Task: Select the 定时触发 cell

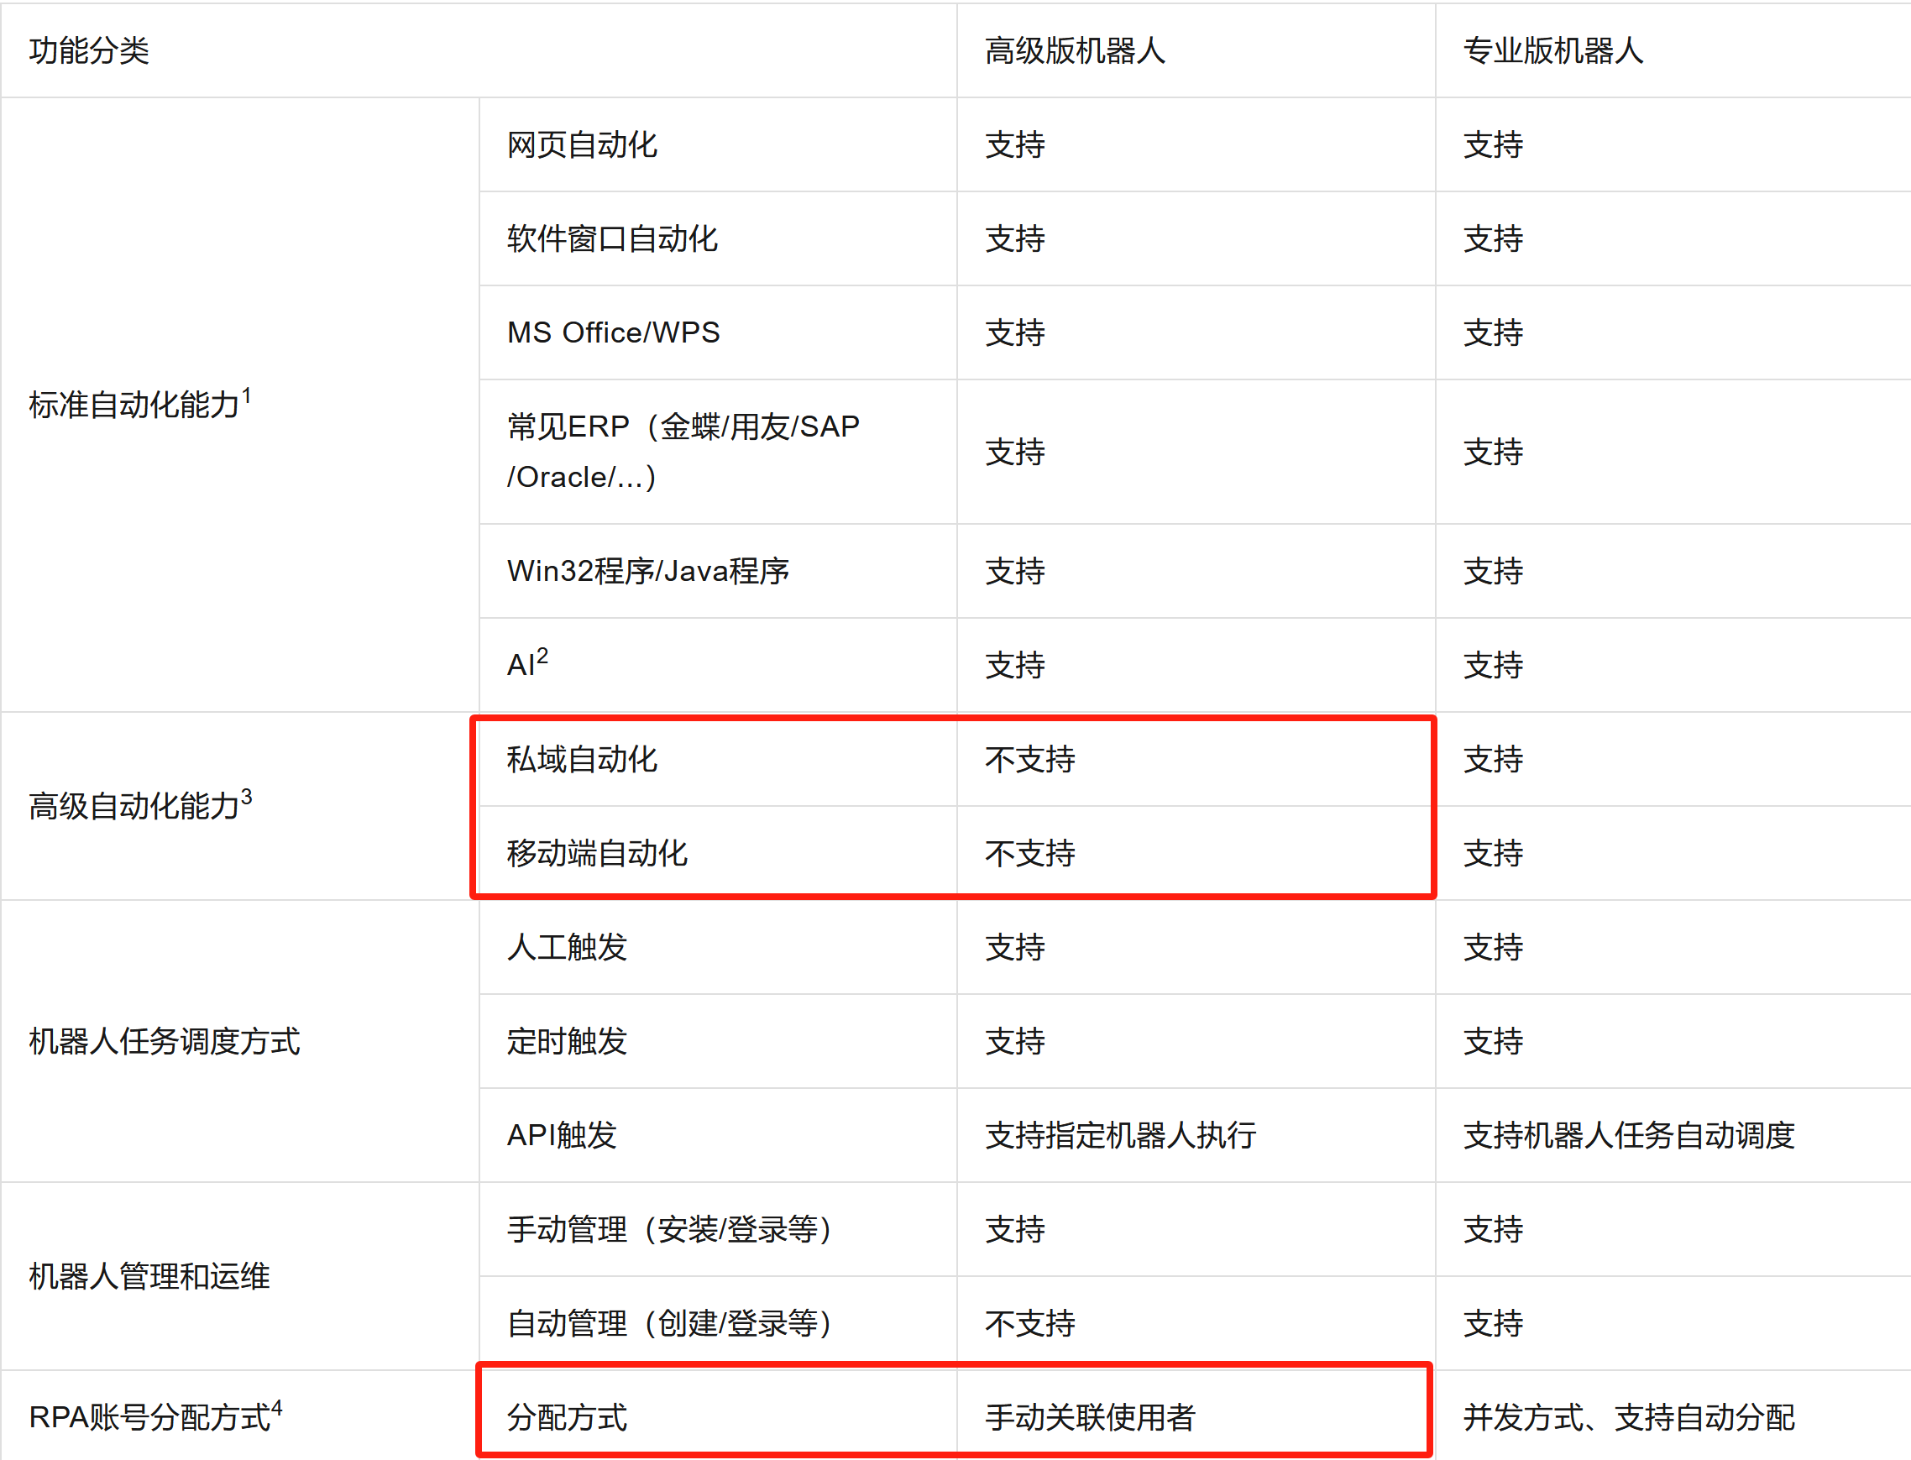Action: [567, 1041]
